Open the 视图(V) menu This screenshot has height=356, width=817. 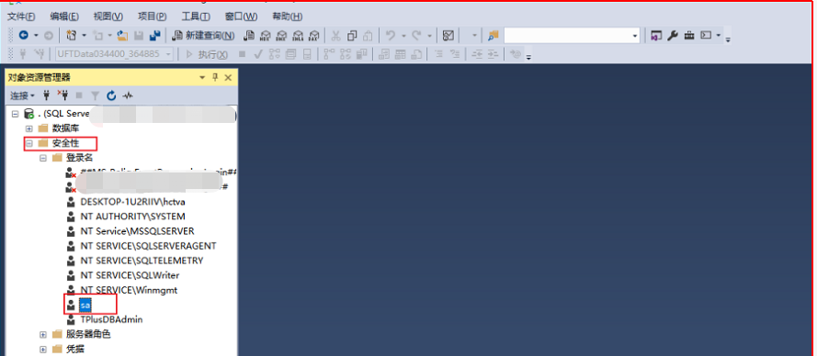(108, 17)
